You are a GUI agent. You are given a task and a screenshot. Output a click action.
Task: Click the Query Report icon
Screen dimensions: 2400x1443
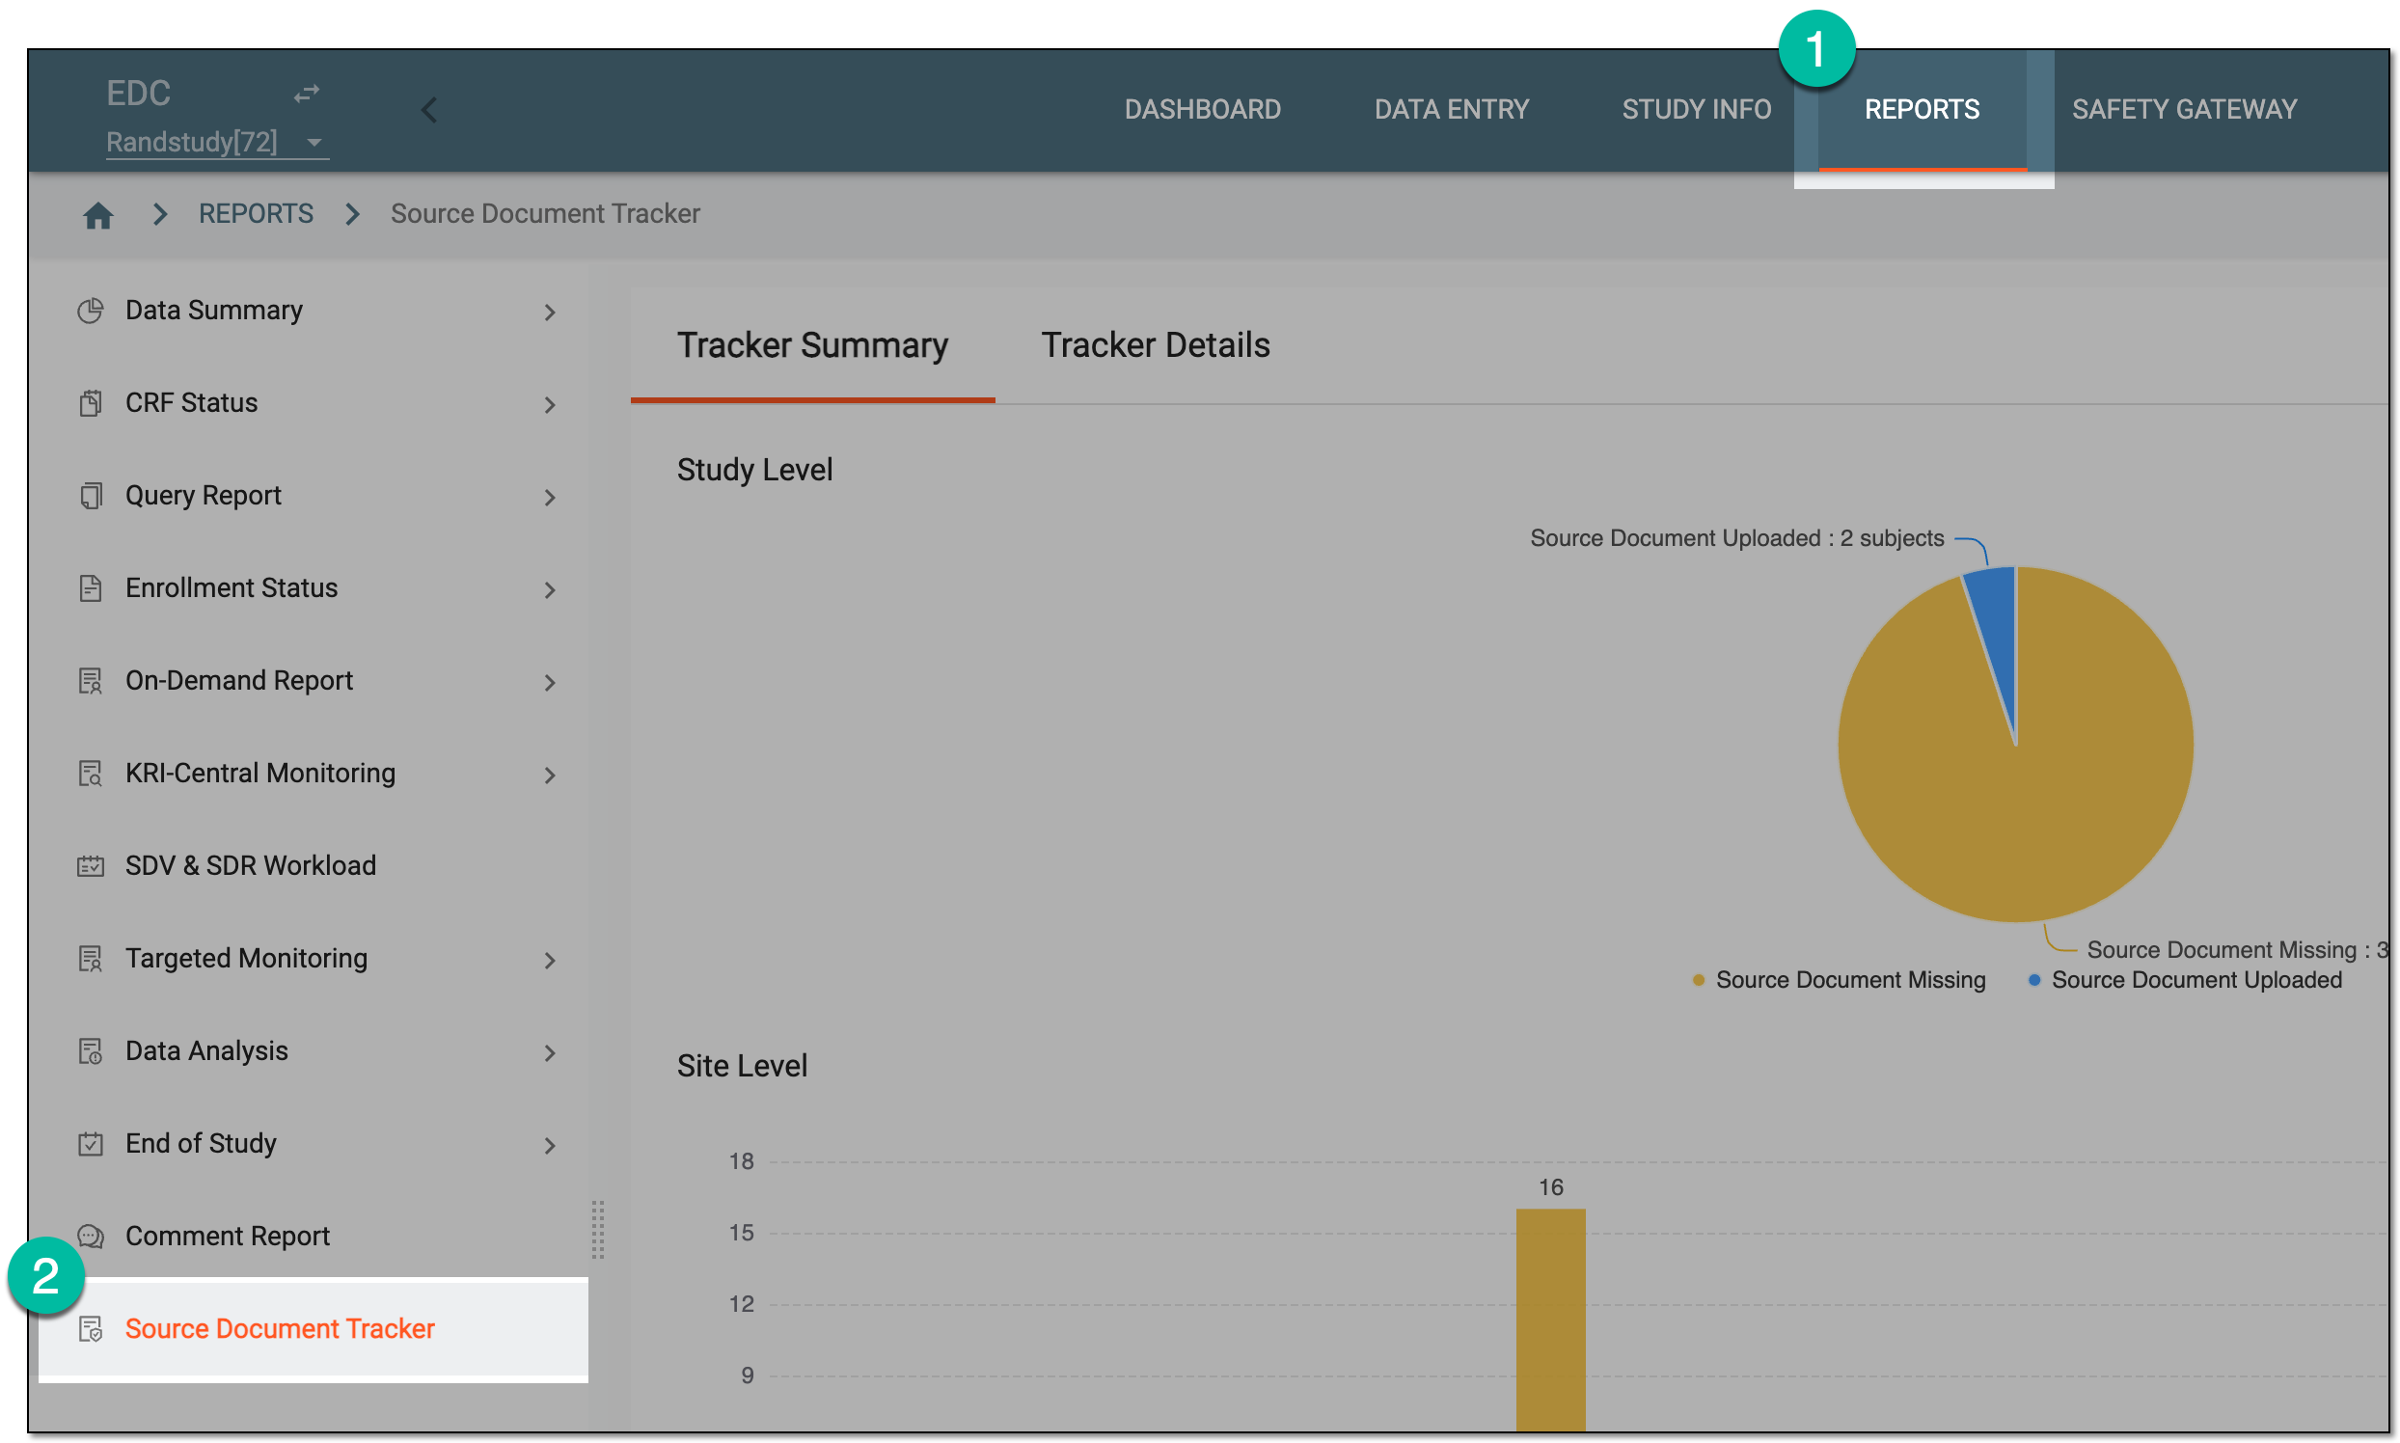point(91,495)
